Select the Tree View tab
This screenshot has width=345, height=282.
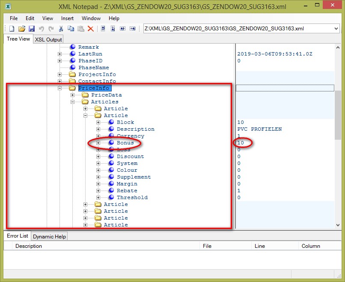pos(18,39)
